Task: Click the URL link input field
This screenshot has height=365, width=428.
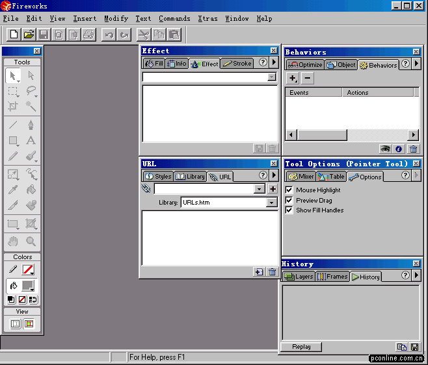Action: click(204, 189)
